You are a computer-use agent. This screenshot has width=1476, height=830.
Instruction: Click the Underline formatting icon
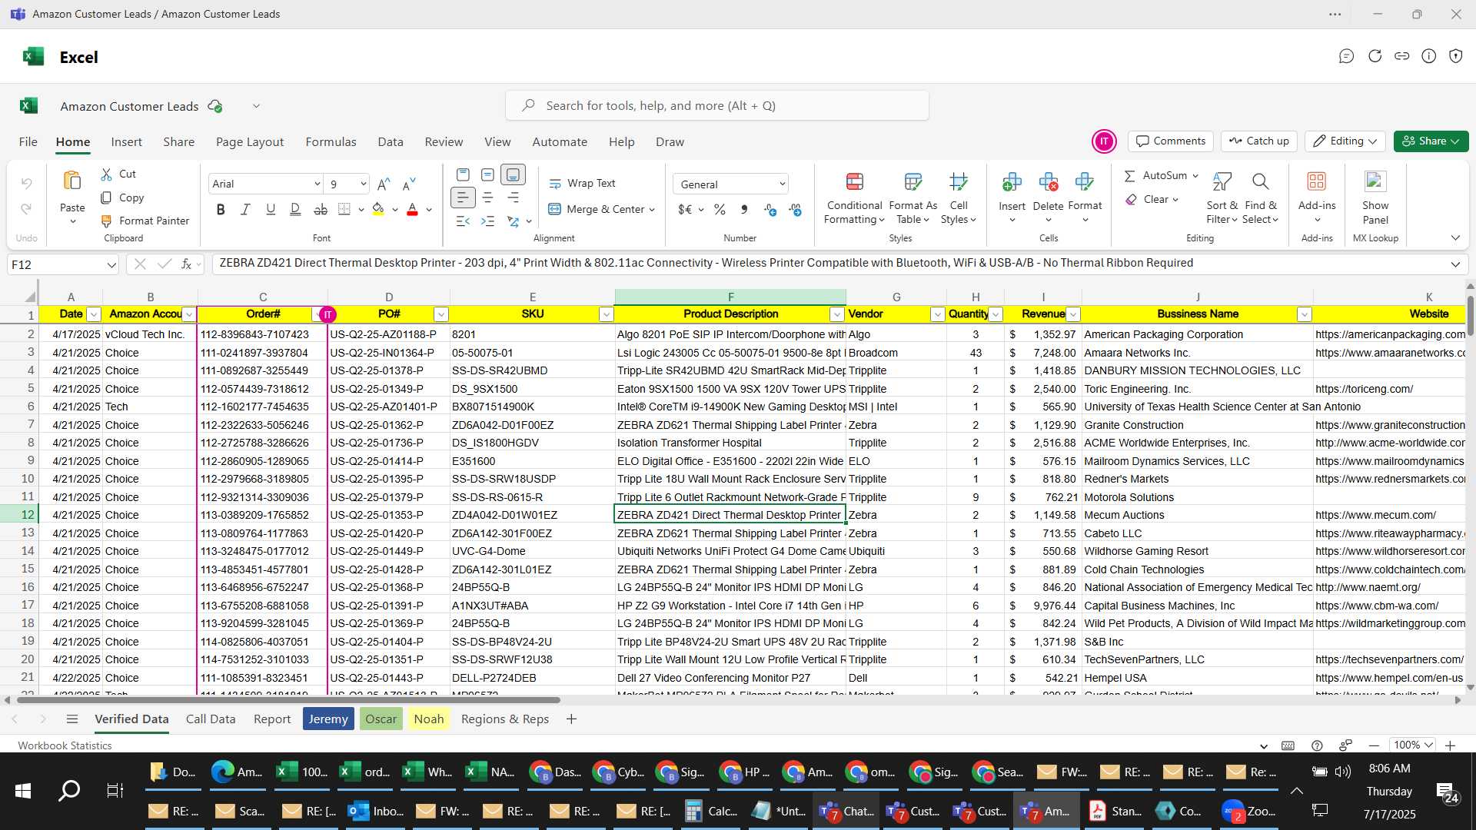pyautogui.click(x=271, y=210)
